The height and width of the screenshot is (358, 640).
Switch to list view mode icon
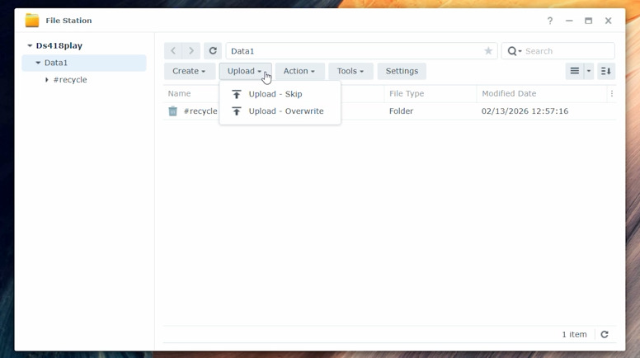point(574,71)
